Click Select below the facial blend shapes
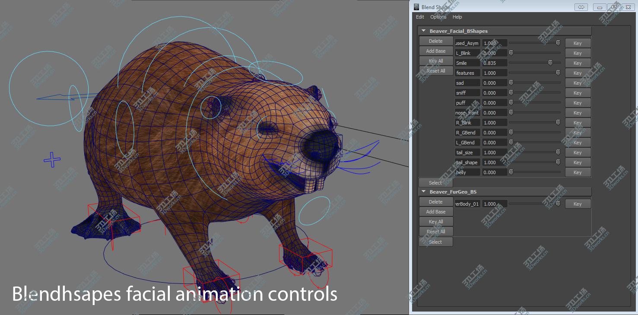This screenshot has height=315, width=638. 436,182
